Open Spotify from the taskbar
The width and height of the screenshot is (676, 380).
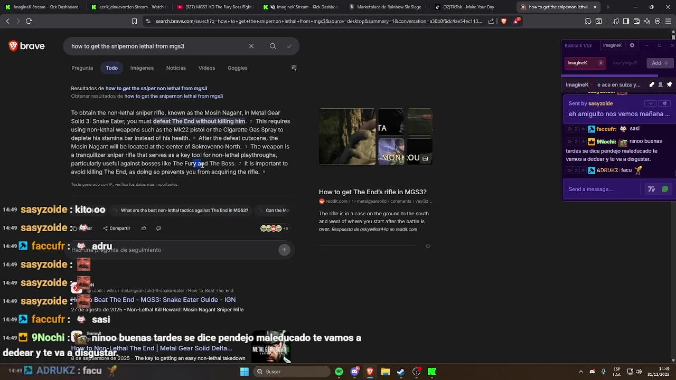click(x=339, y=372)
